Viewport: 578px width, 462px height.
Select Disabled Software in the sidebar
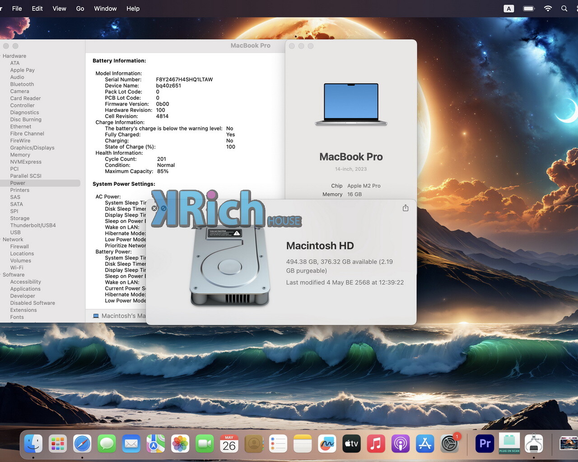33,303
